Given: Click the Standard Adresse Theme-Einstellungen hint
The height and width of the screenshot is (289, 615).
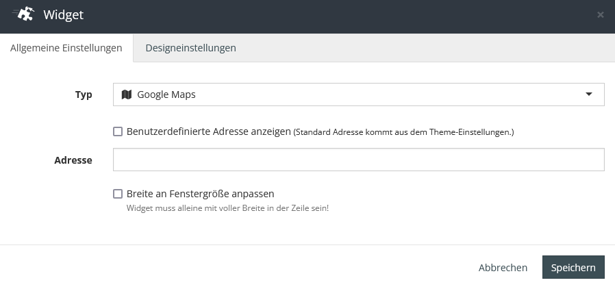Looking at the screenshot, I should tap(403, 132).
